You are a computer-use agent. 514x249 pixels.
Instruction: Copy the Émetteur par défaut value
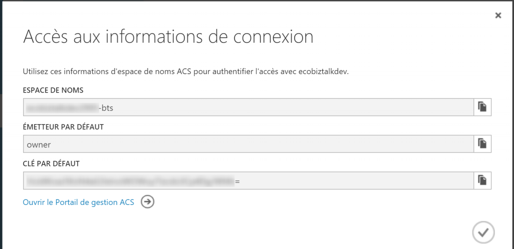[482, 144]
